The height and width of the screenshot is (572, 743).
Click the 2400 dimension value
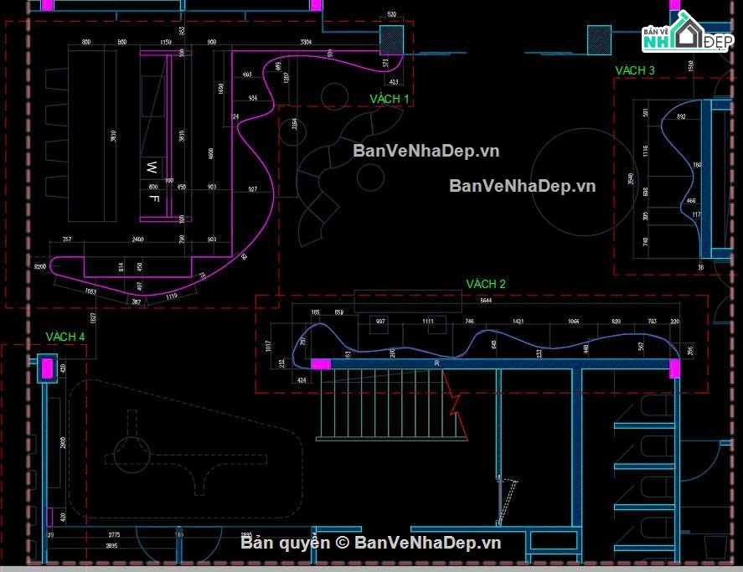(x=137, y=240)
